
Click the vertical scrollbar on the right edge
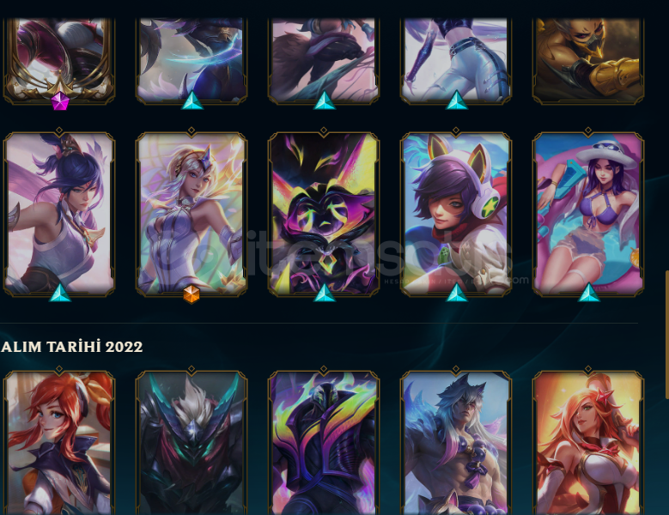tap(667, 335)
